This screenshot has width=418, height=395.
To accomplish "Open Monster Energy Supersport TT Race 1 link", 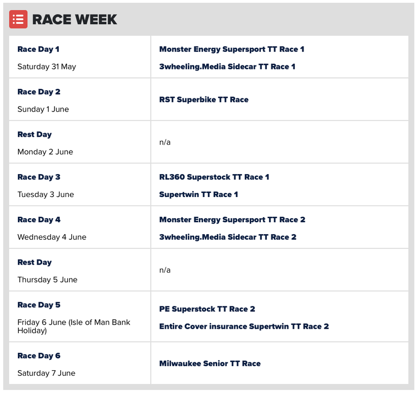I will (232, 49).
